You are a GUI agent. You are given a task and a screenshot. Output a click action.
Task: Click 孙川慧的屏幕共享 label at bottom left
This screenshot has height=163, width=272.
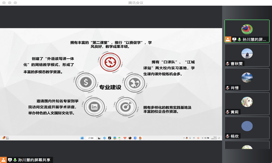(x=34, y=160)
